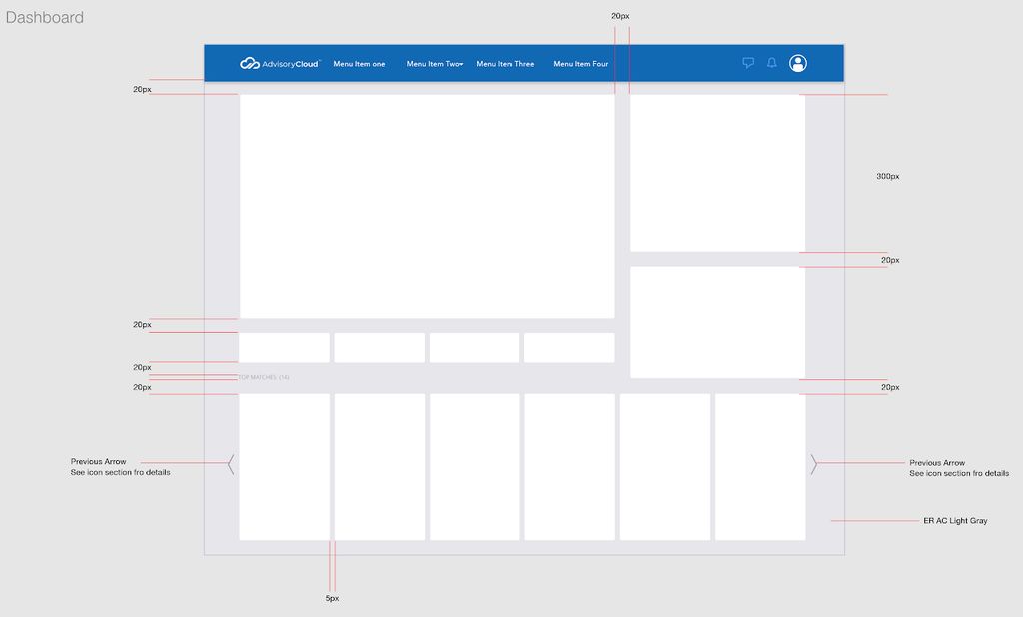
Task: Click the AdvisoryCloud brand name text
Action: tap(290, 62)
